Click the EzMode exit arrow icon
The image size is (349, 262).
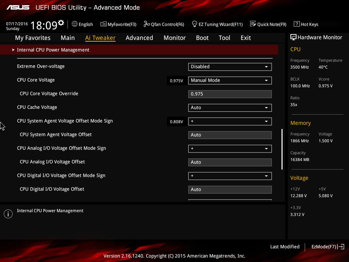click(x=341, y=247)
